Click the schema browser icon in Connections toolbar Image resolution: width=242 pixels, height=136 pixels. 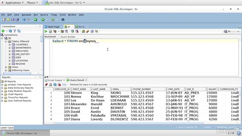coord(19,31)
